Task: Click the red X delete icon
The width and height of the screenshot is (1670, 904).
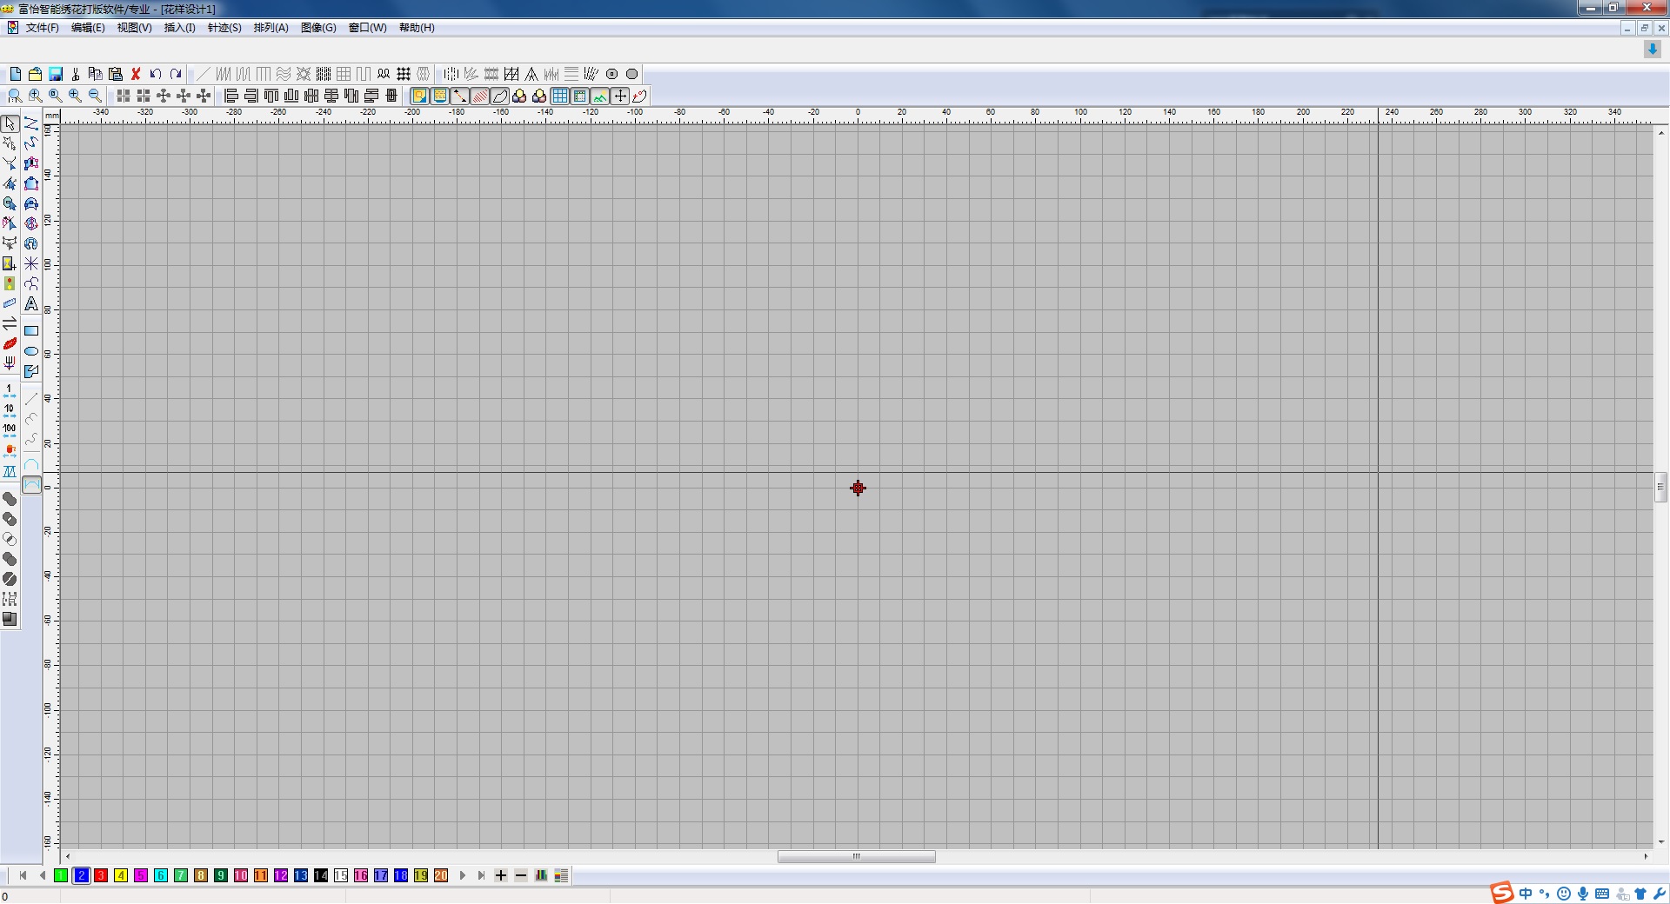Action: click(x=136, y=74)
